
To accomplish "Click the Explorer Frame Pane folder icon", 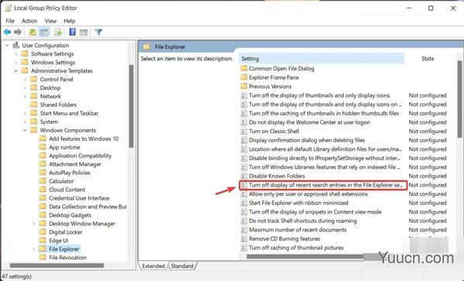I will 244,77.
